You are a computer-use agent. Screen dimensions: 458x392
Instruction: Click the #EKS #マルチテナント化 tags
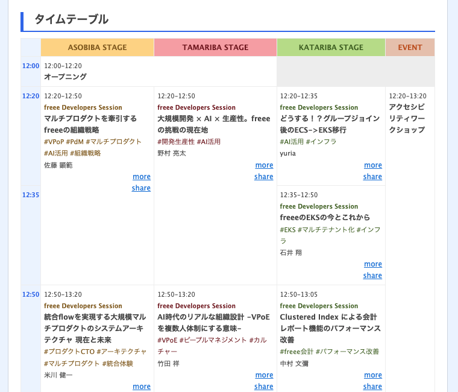pos(330,235)
